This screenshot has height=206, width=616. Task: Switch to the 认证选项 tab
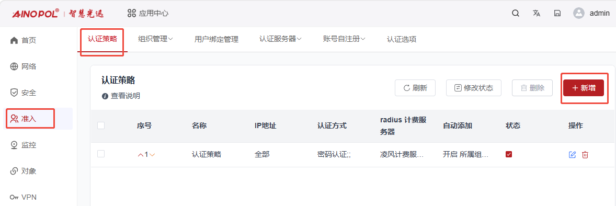(402, 39)
